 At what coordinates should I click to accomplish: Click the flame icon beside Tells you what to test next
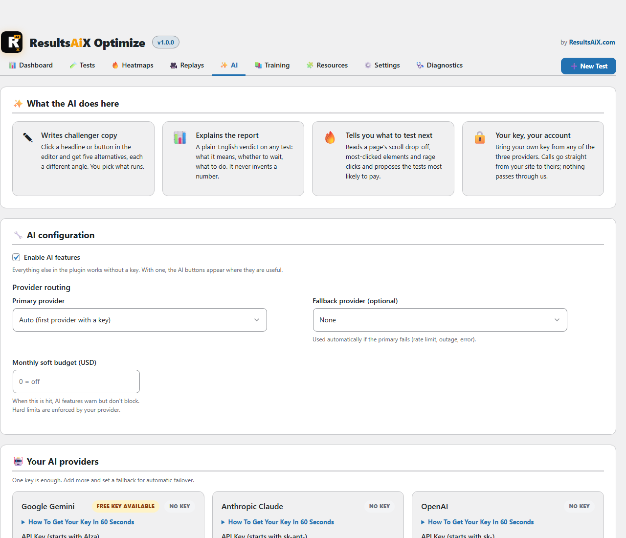point(330,137)
